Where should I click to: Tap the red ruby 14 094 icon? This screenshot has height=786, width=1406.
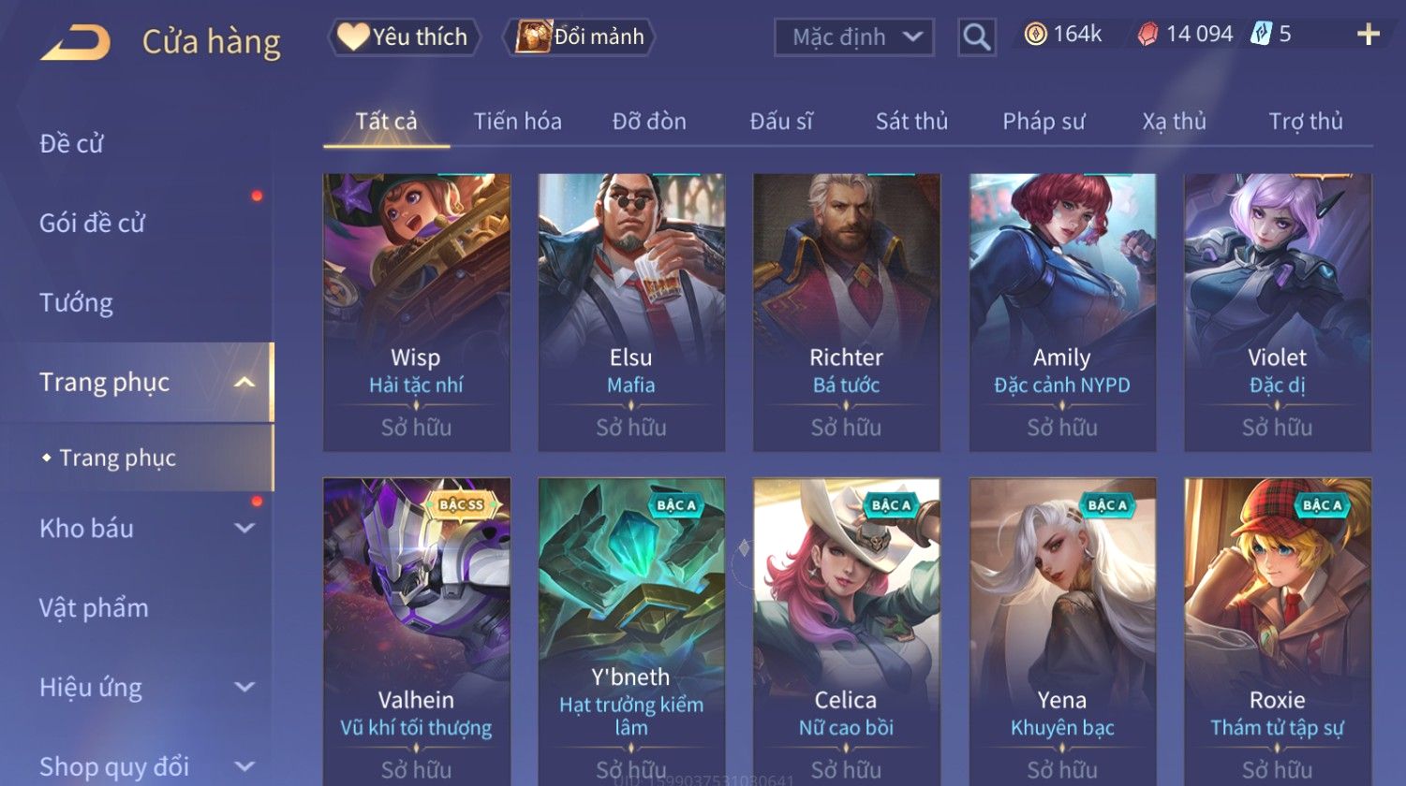click(x=1147, y=35)
